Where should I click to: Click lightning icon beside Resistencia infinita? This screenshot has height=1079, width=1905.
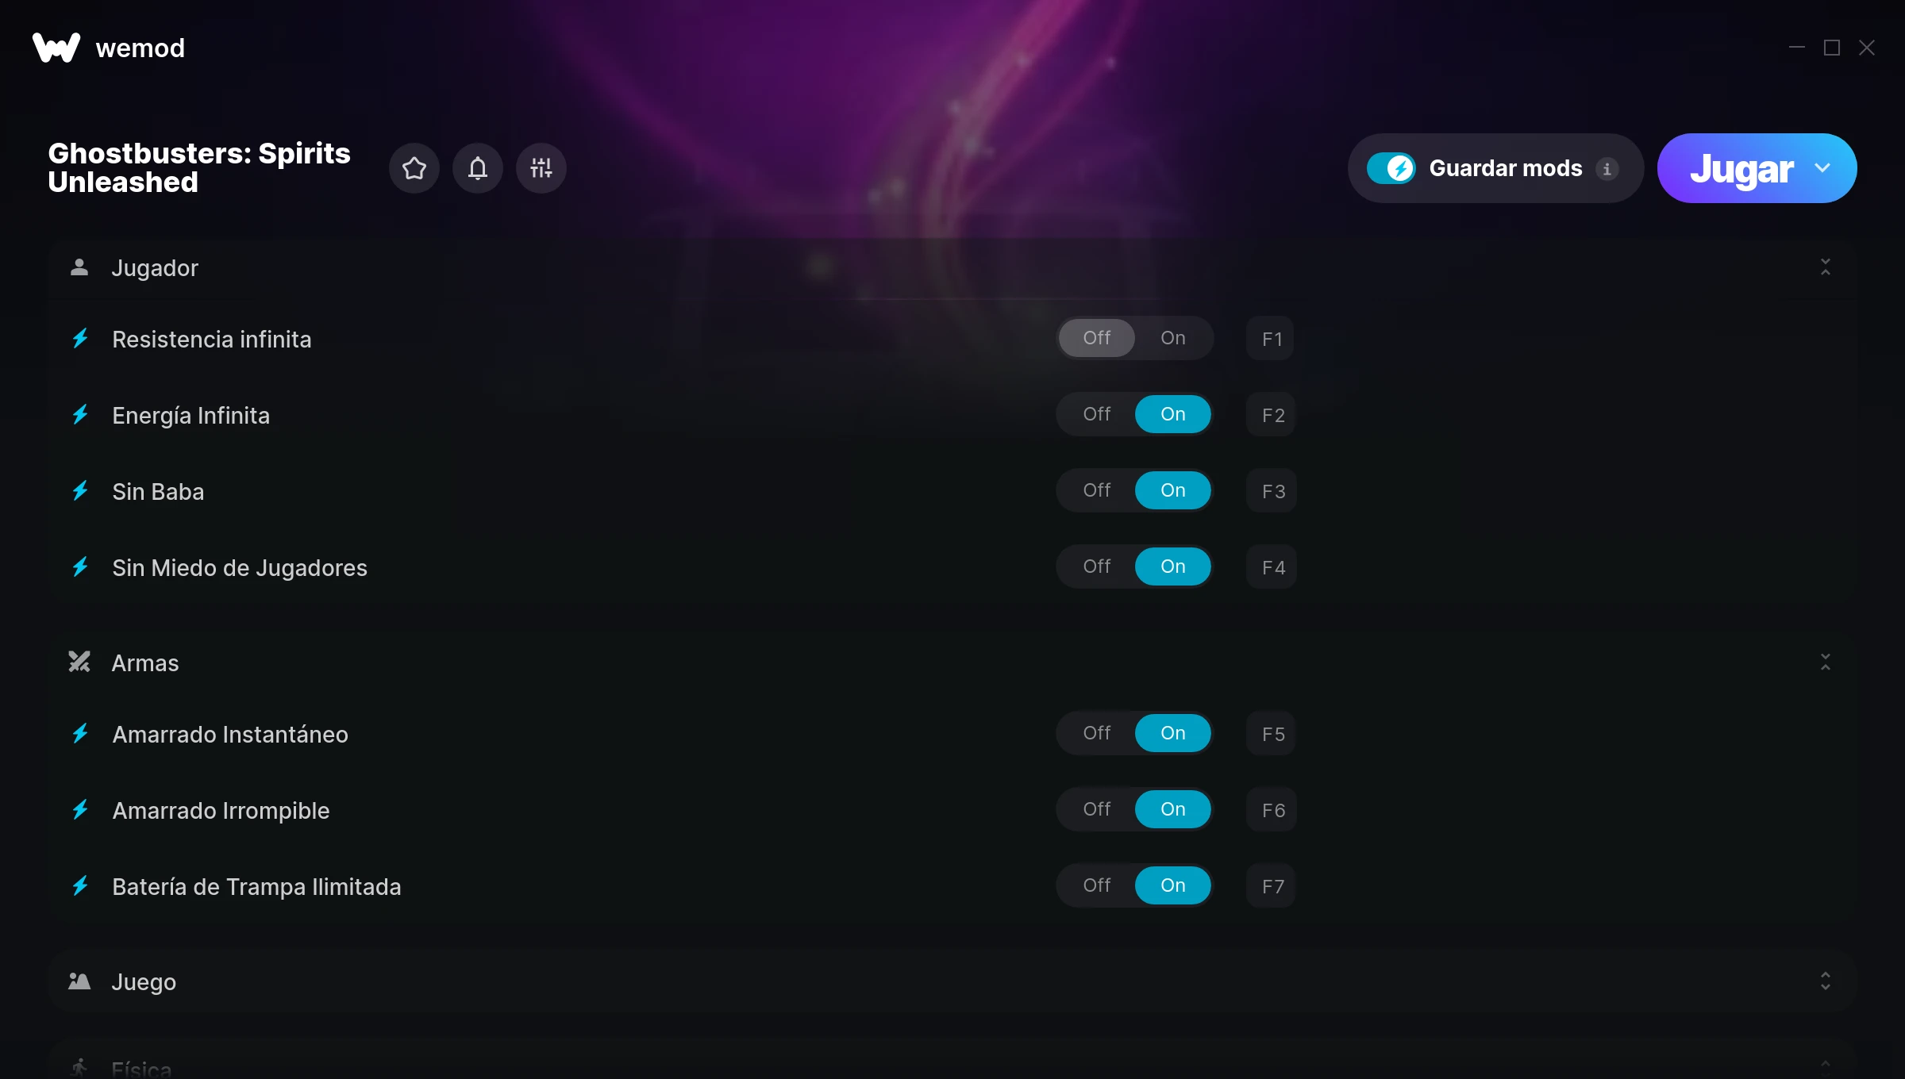tap(80, 339)
